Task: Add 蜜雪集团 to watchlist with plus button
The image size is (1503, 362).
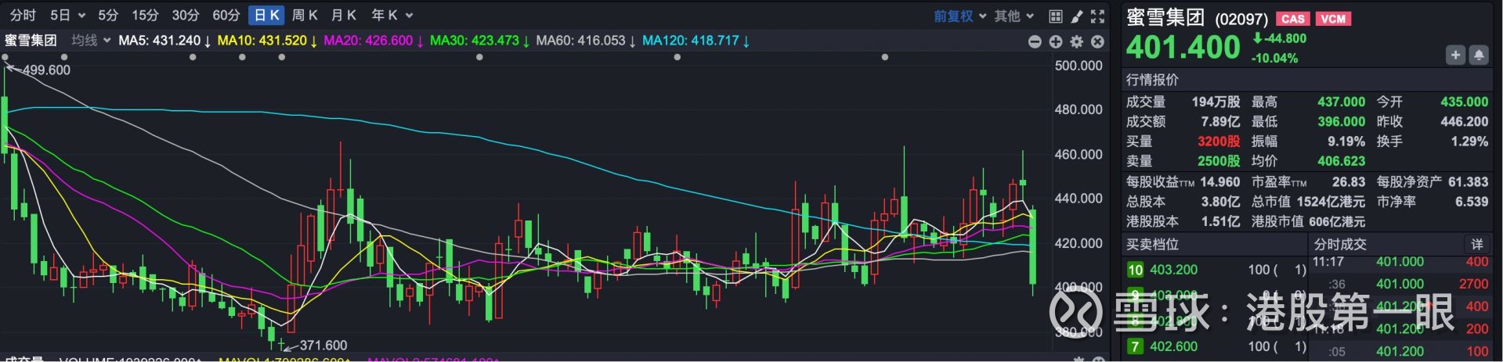Action: [1455, 55]
